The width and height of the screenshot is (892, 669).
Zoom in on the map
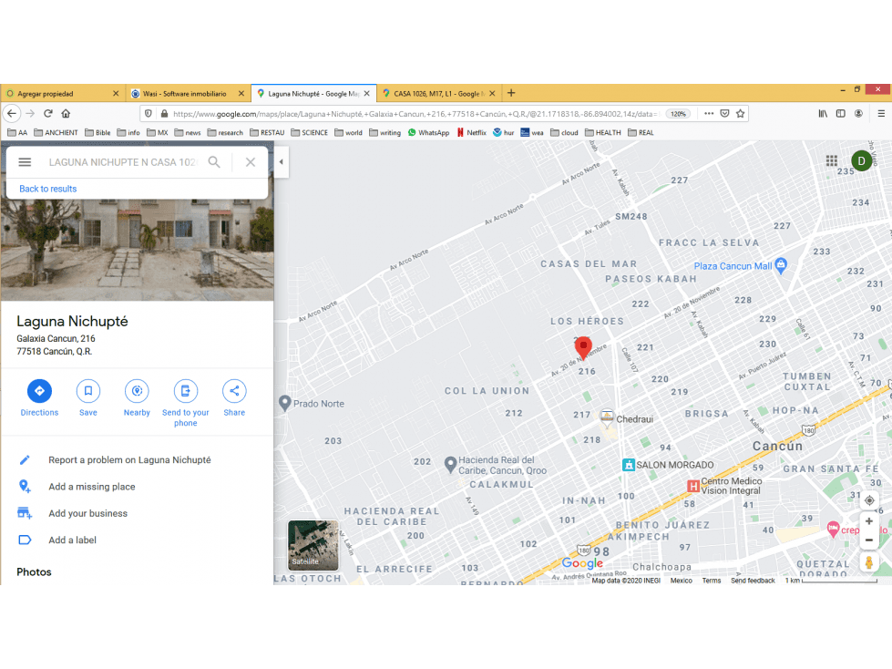coord(869,521)
